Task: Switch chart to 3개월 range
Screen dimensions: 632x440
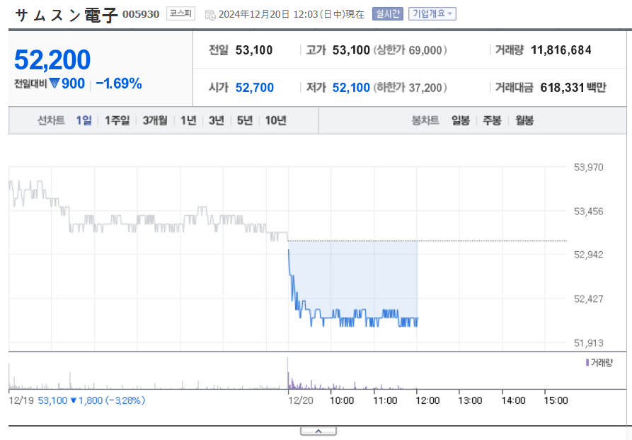Action: click(x=154, y=120)
